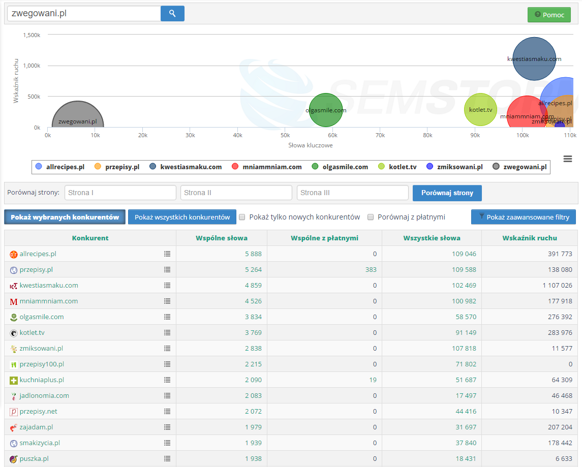Open list icon for olgasmile.com row
This screenshot has width=582, height=467.
(x=167, y=317)
